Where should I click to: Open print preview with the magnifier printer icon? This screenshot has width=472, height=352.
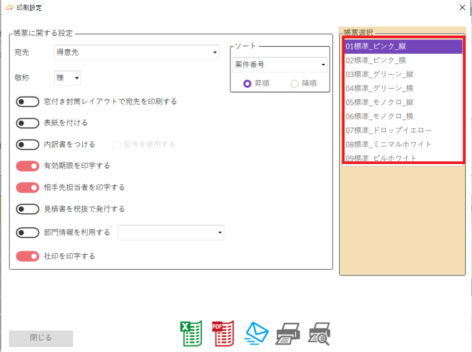(320, 334)
